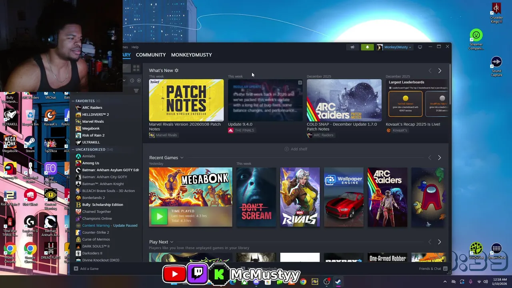The image size is (512, 288).
Task: Select Counter-Strike 2 in library
Action: (x=96, y=232)
